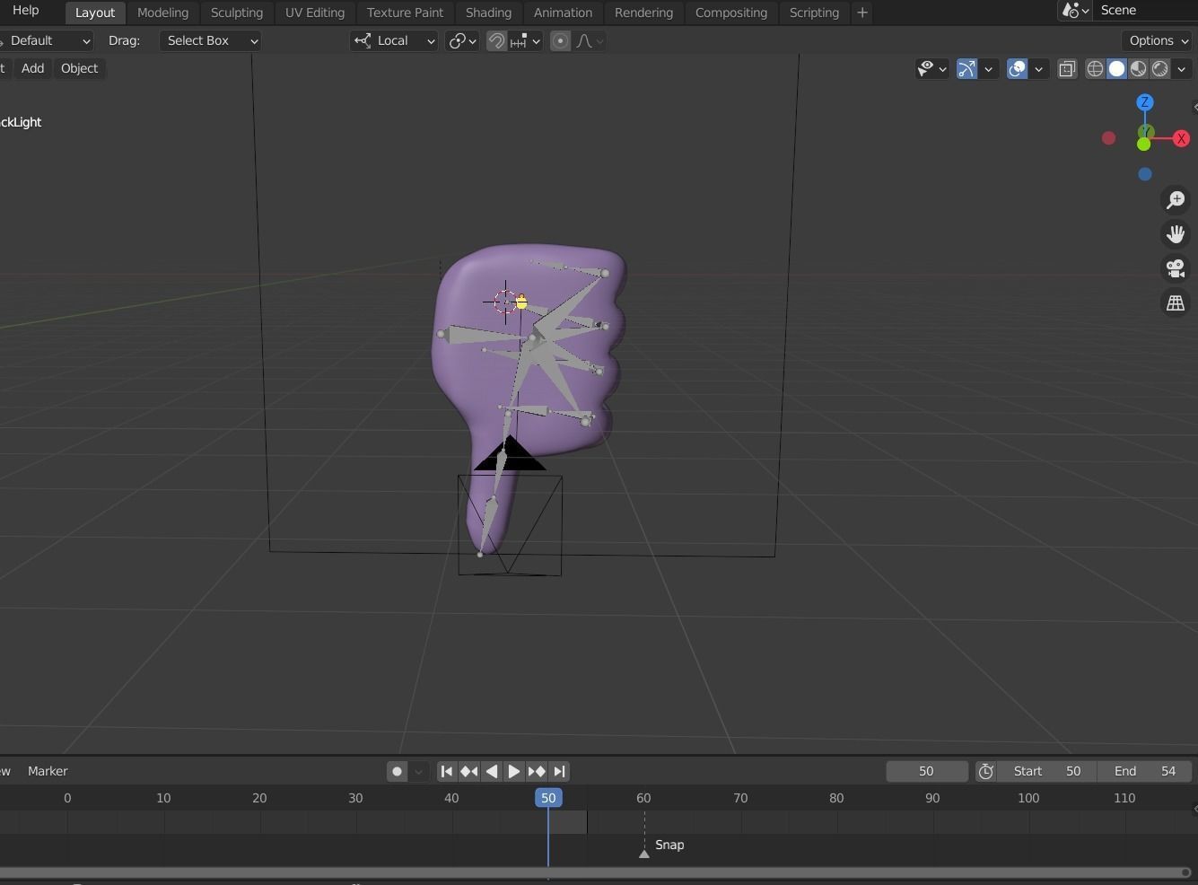Play the animation forward

coord(514,771)
